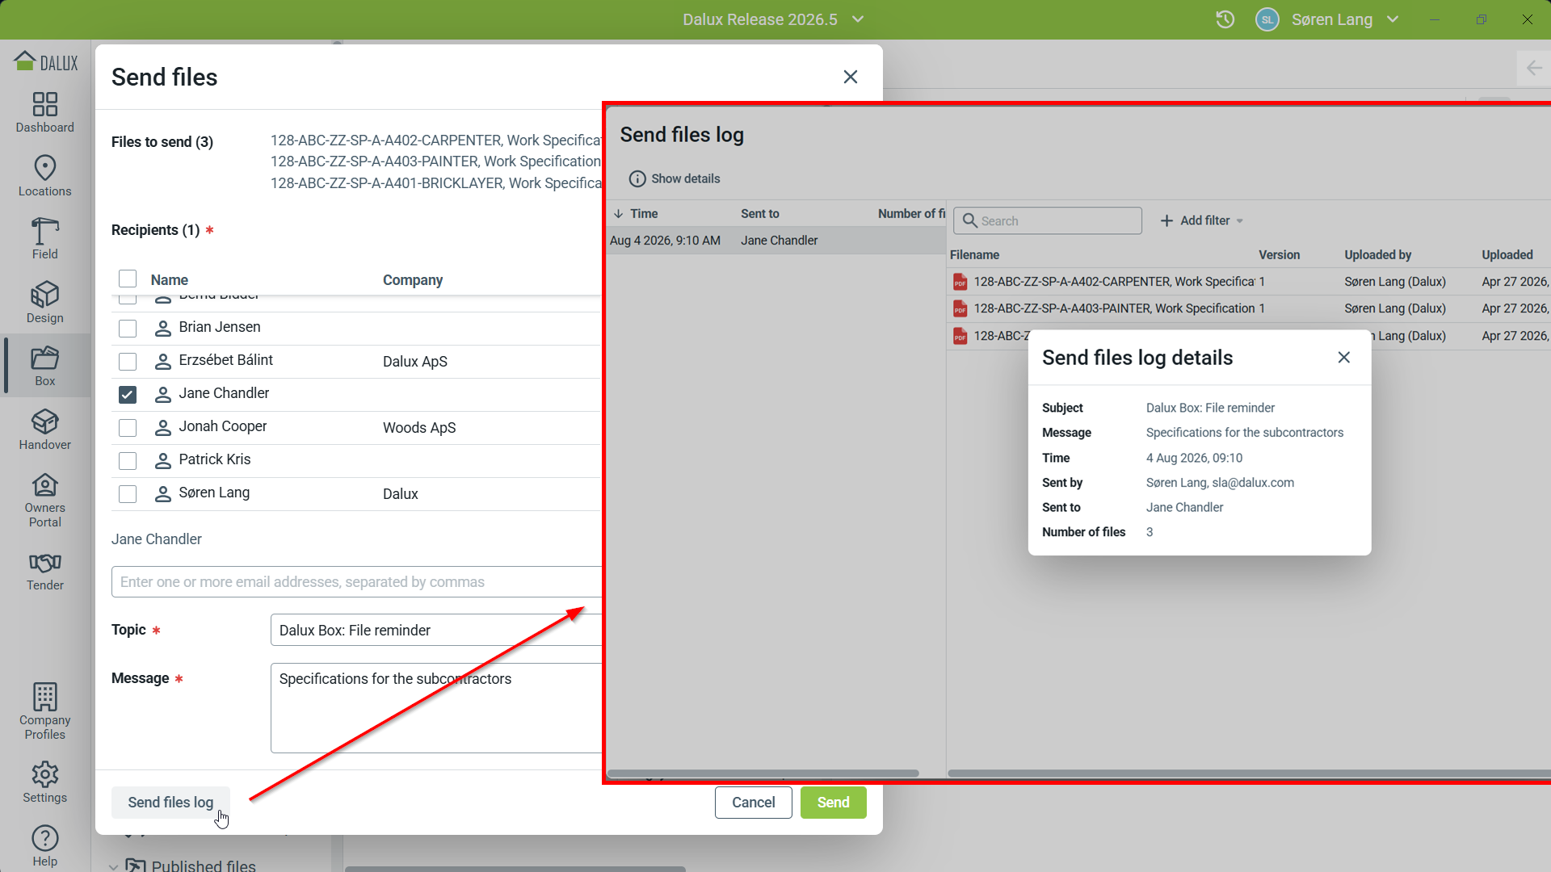
Task: Open the Locations module
Action: coord(45,176)
